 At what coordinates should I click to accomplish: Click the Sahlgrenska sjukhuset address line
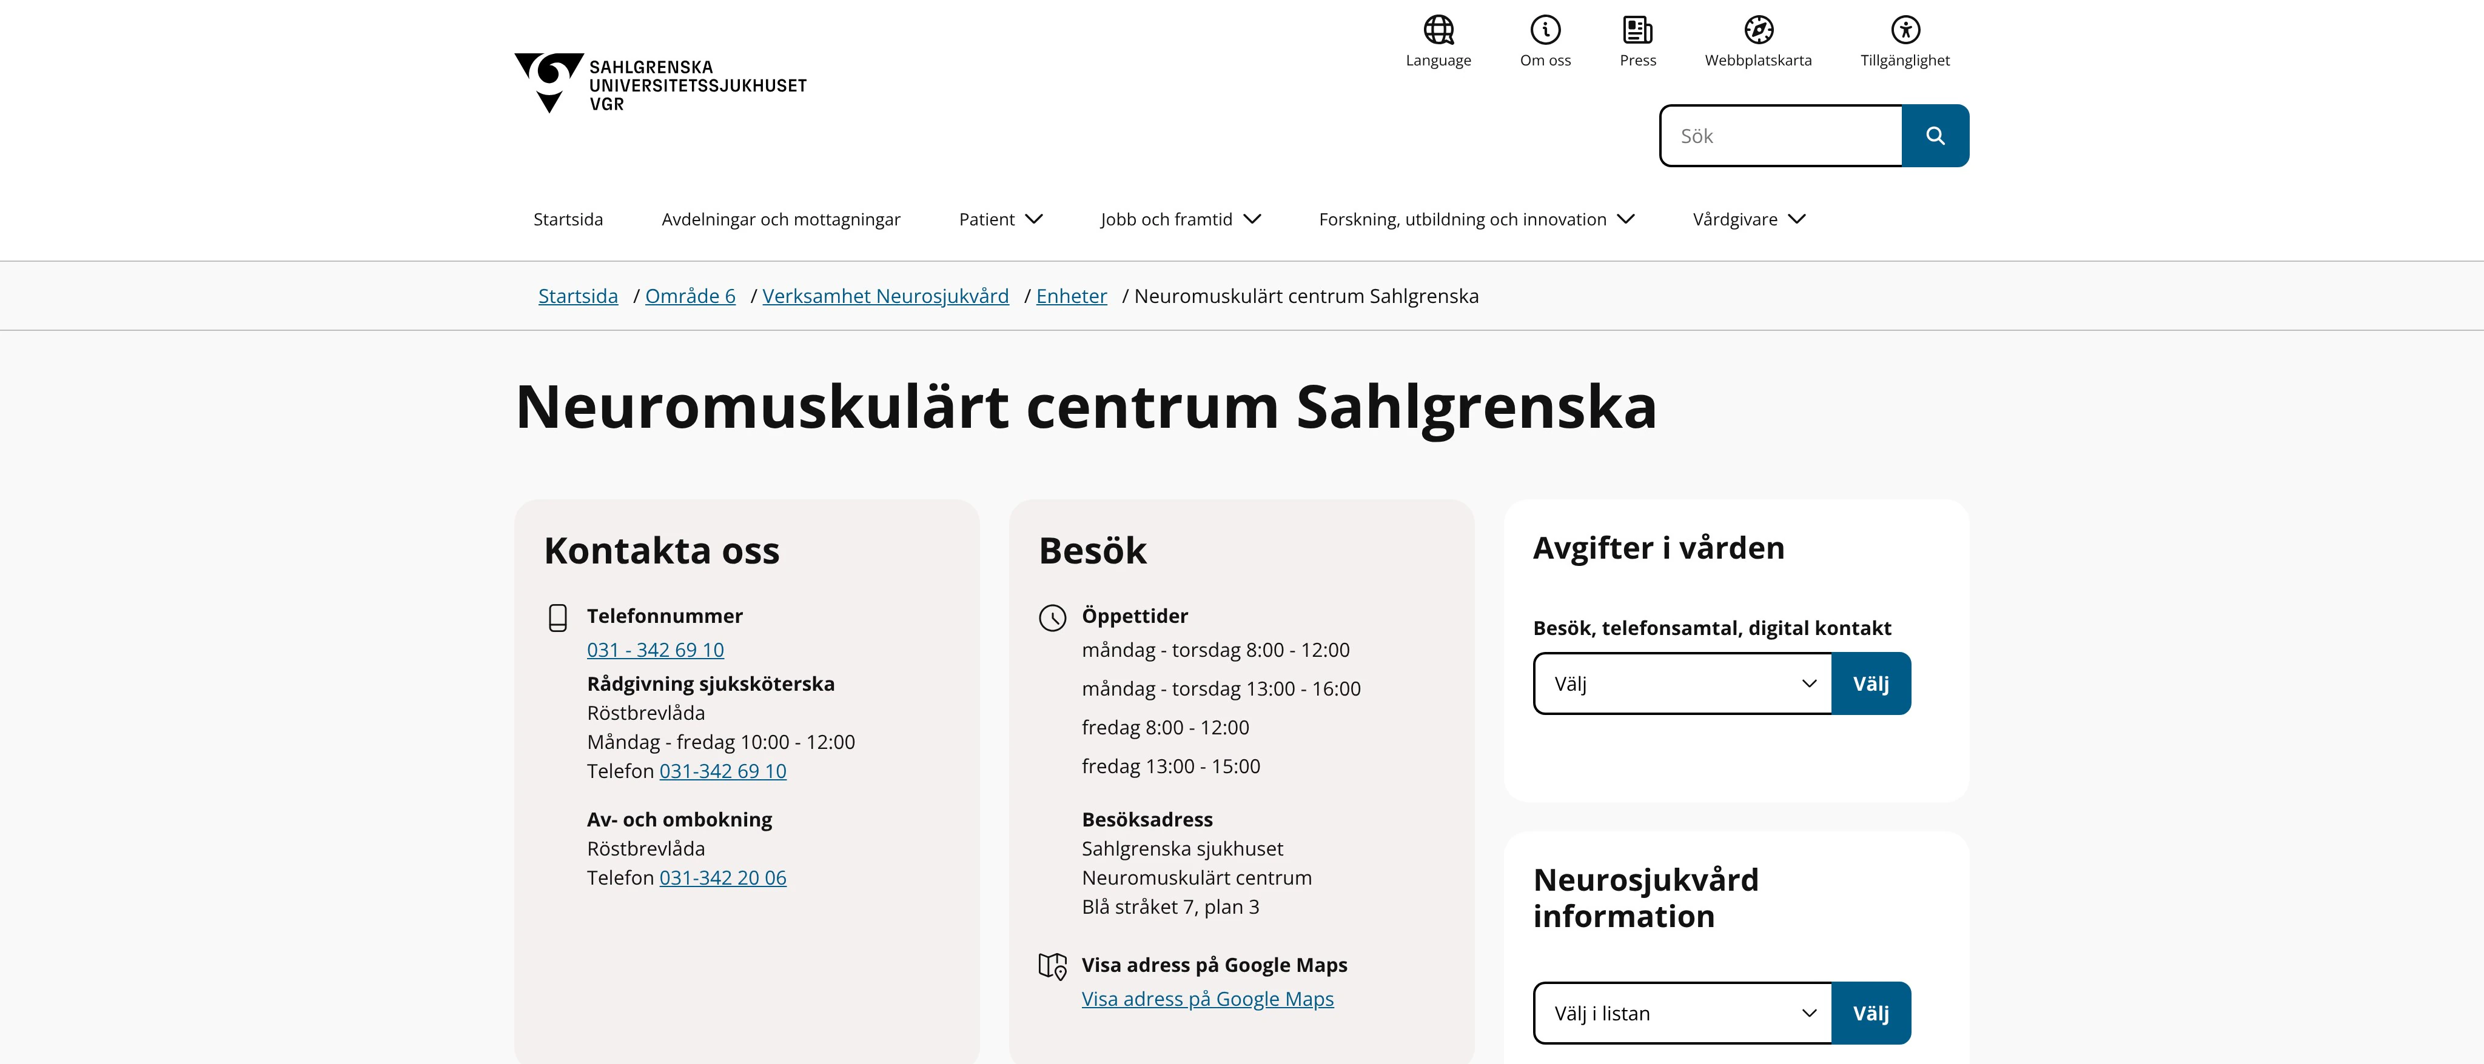click(1182, 850)
